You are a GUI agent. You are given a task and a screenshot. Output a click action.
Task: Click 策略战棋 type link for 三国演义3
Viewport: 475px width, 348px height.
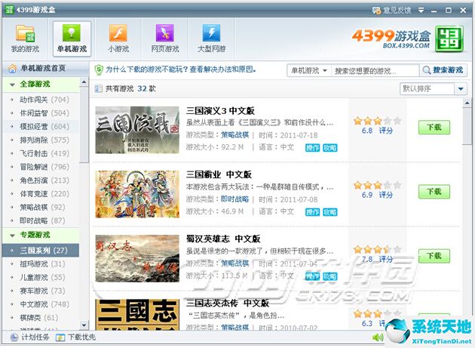[234, 135]
